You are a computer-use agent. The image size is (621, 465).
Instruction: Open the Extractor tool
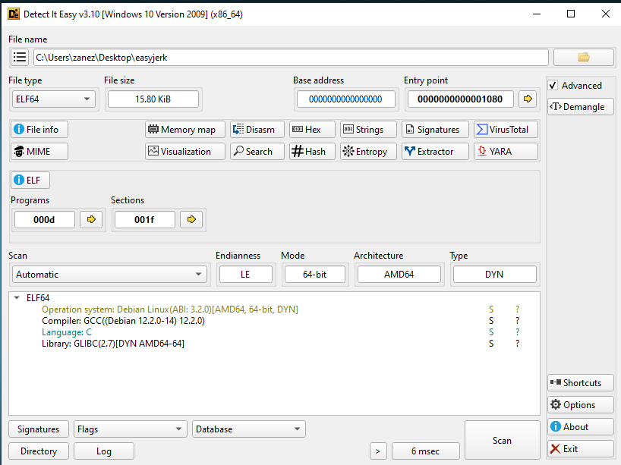(435, 152)
